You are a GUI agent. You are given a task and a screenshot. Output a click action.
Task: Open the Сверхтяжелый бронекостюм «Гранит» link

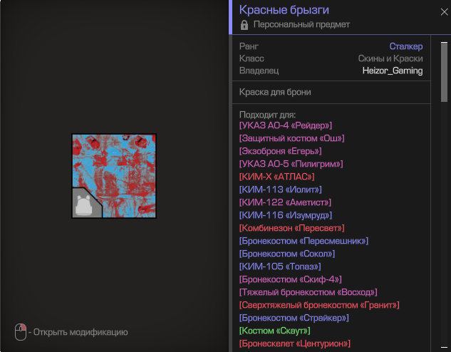tap(319, 305)
